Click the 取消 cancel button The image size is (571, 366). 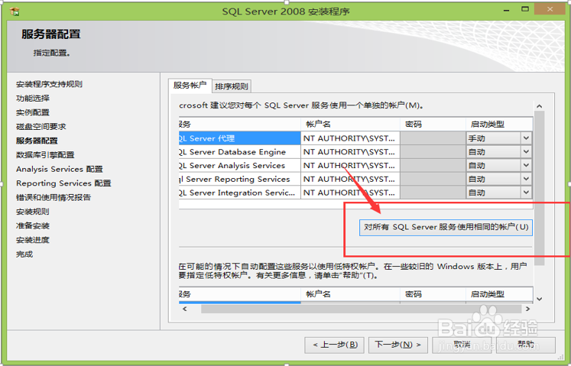pos(462,345)
